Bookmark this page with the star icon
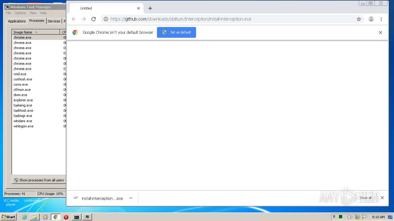 (x=359, y=19)
